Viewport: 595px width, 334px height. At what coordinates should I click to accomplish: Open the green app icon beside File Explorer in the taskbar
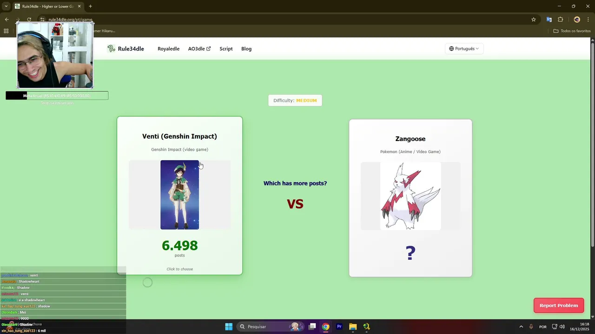pyautogui.click(x=366, y=327)
